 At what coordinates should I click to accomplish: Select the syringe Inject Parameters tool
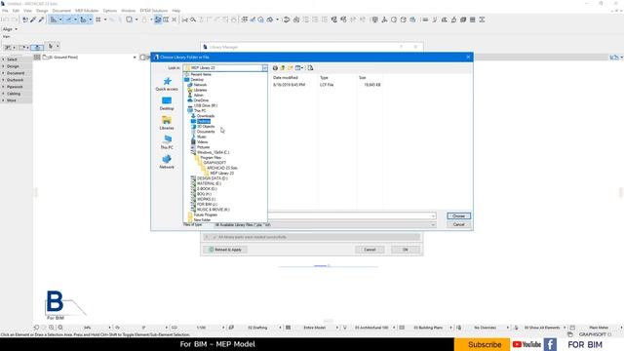point(41,19)
